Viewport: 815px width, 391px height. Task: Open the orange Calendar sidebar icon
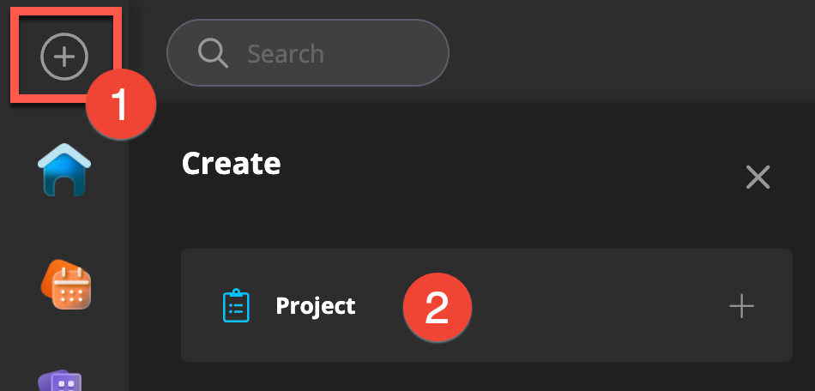click(x=66, y=285)
